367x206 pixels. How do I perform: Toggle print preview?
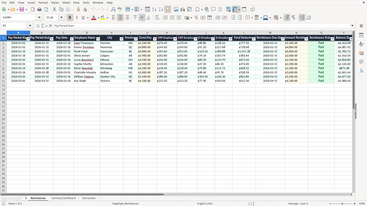46,9
